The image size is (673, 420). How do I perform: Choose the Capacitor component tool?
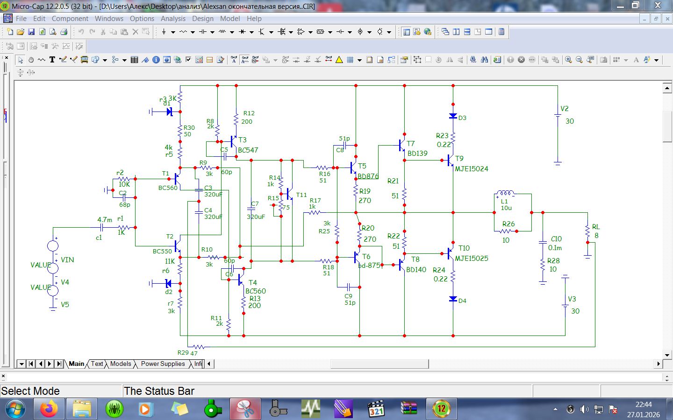(202, 32)
